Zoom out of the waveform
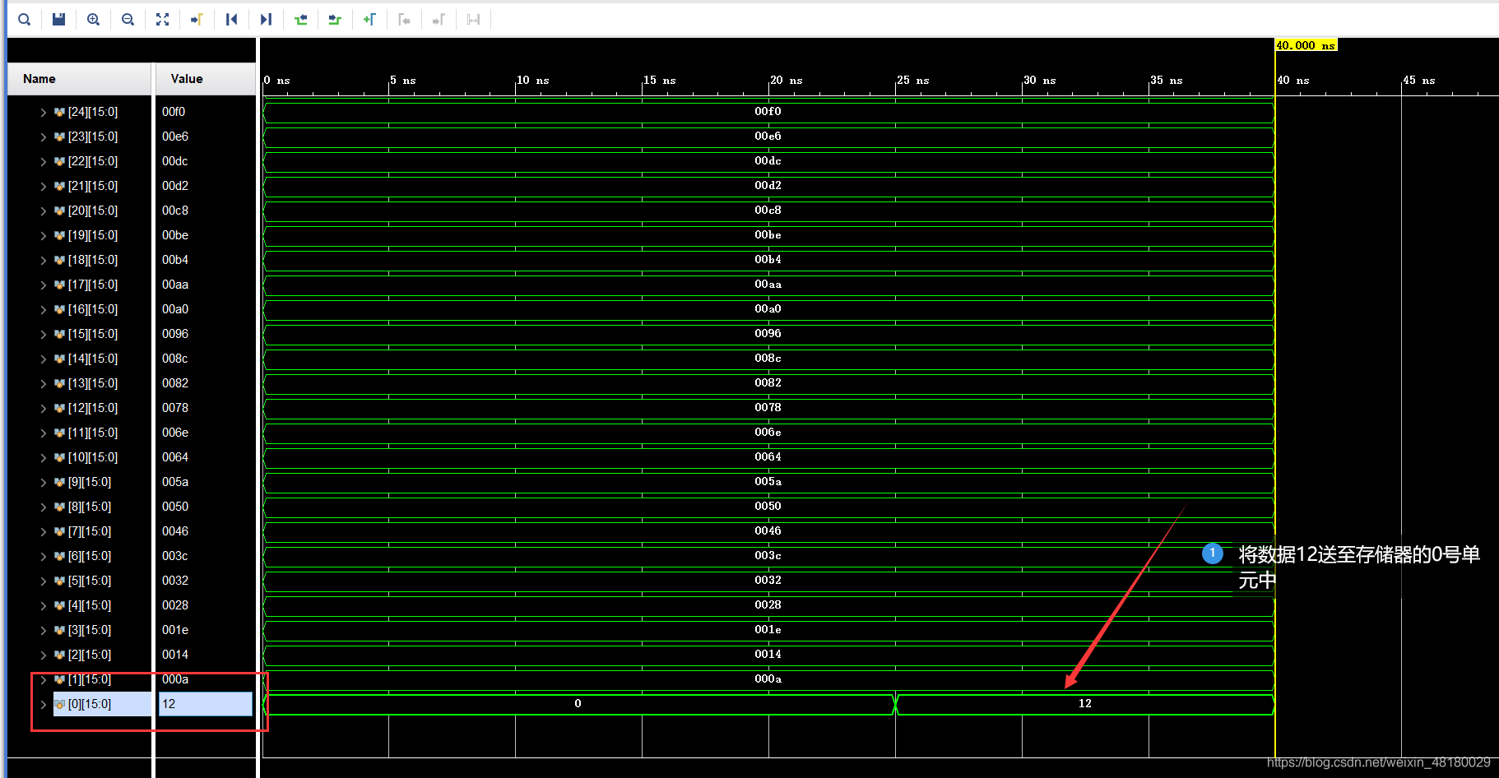This screenshot has height=778, width=1499. tap(128, 19)
